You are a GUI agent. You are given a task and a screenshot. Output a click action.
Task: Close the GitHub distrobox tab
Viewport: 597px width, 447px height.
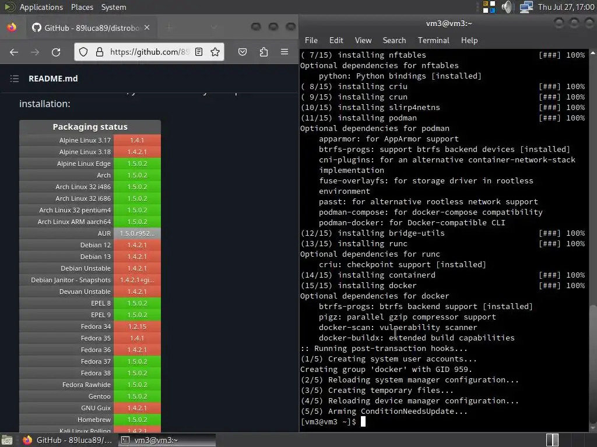pos(147,28)
